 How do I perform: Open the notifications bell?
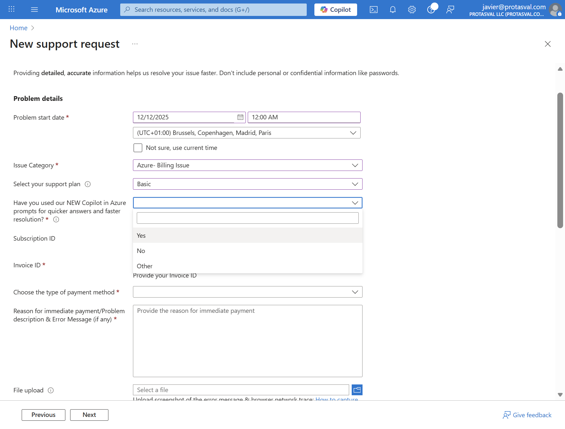393,10
